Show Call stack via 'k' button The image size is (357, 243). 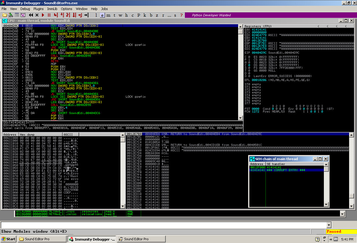(144, 15)
